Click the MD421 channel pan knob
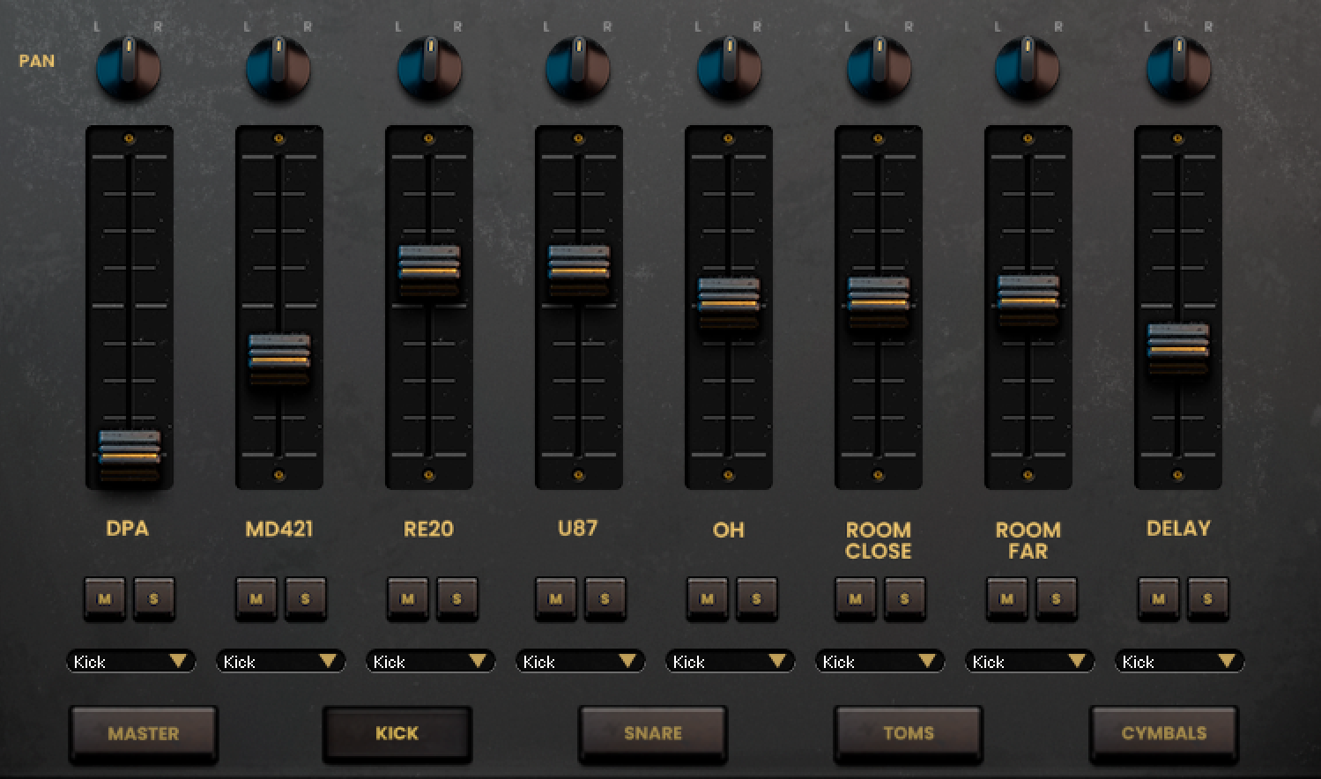The image size is (1321, 779). coord(278,68)
